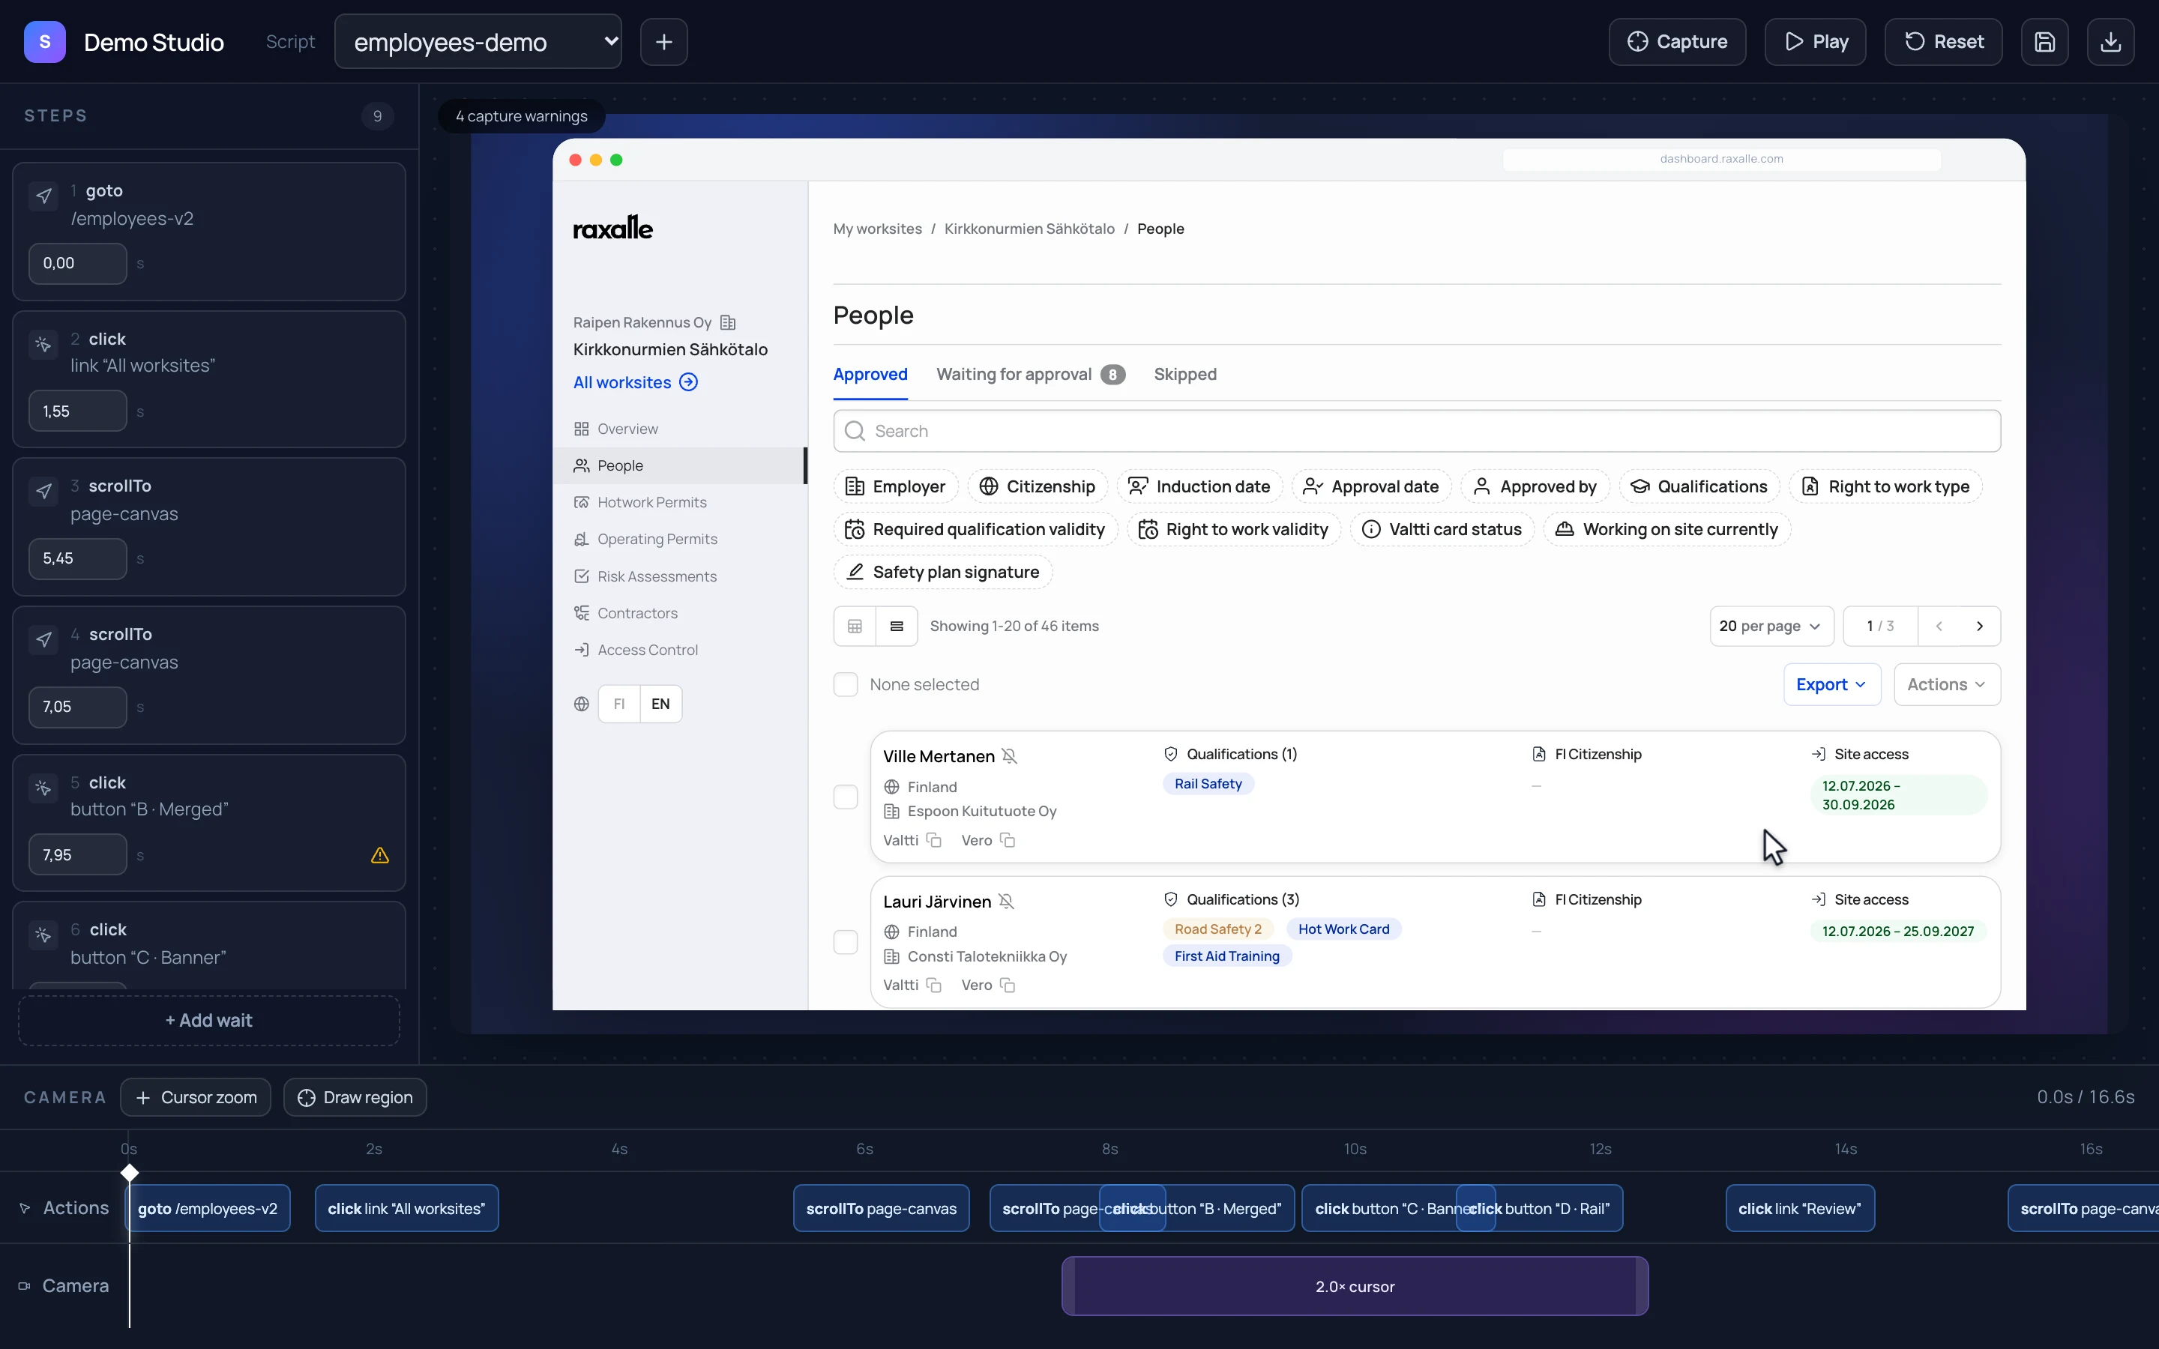The width and height of the screenshot is (2159, 1349).
Task: Select Ville Mertanen's row checkbox
Action: (x=845, y=797)
